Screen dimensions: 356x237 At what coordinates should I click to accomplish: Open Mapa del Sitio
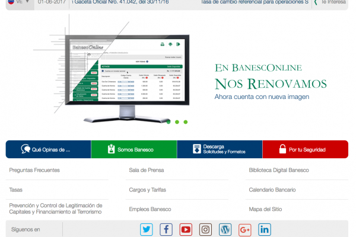point(265,209)
